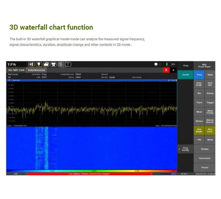Open the Display menu
Image resolution: width=221 pixels, height=199 pixels.
(x=204, y=149)
